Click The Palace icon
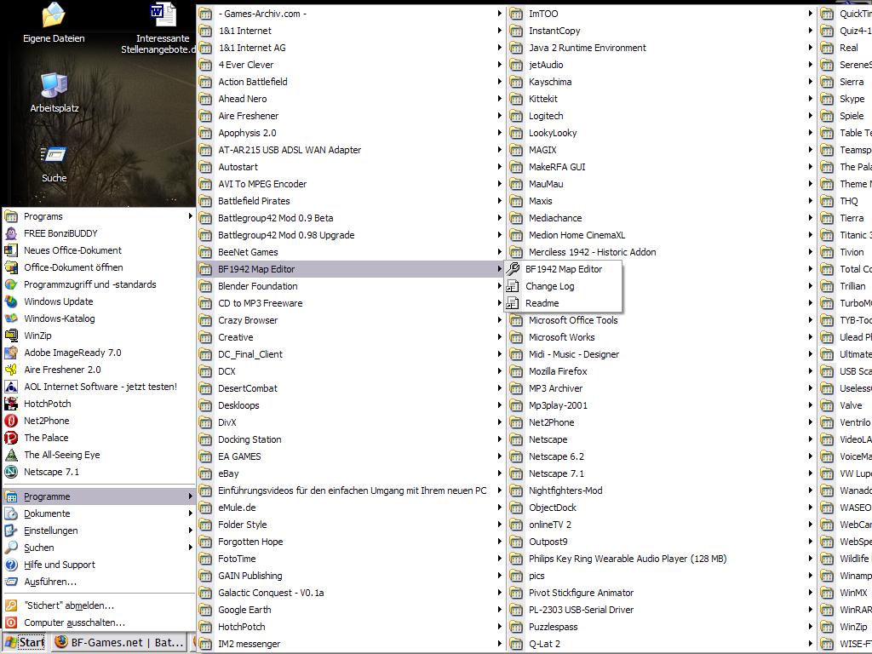This screenshot has height=654, width=872. tap(11, 438)
